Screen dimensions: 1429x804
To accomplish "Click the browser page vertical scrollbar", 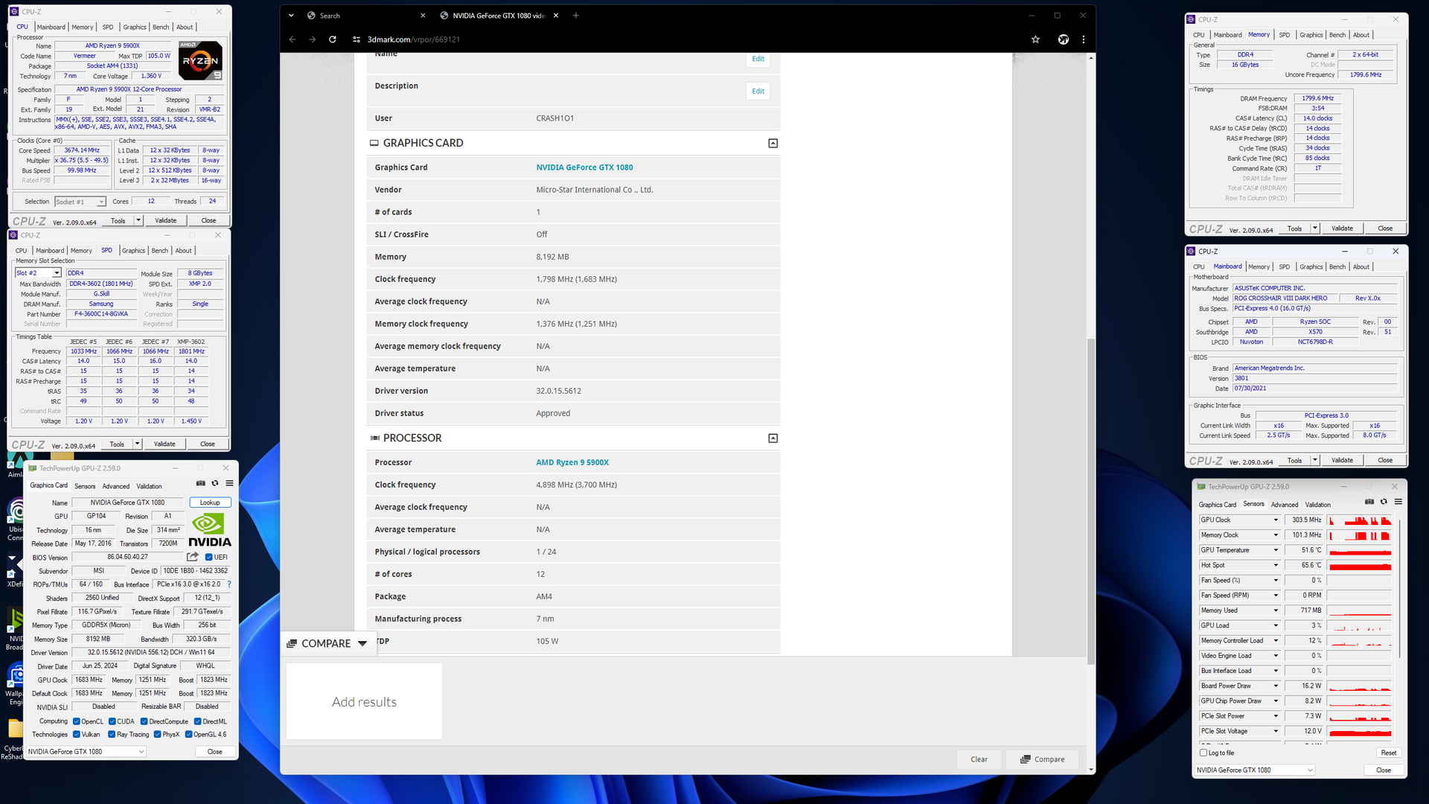I will [x=1091, y=502].
